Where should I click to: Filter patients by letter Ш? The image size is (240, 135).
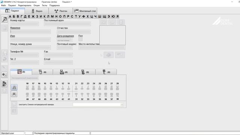tap(99, 16)
